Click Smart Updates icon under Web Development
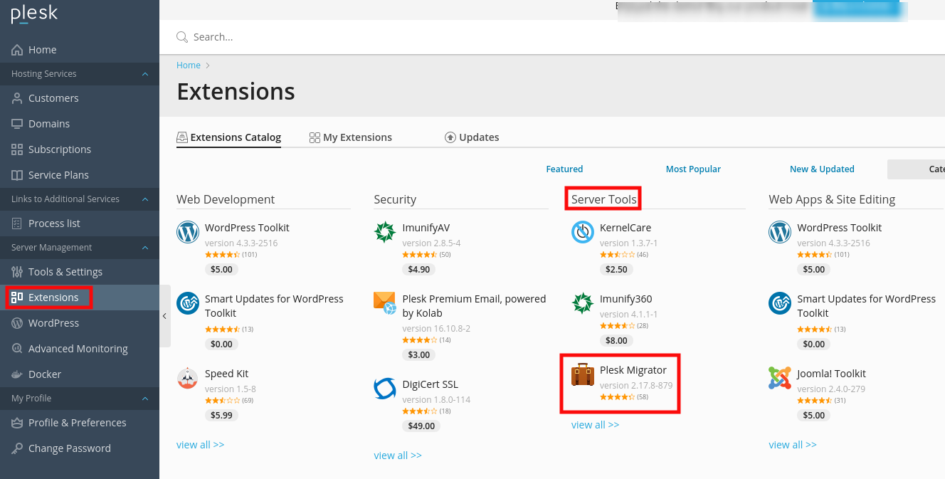 click(x=188, y=303)
